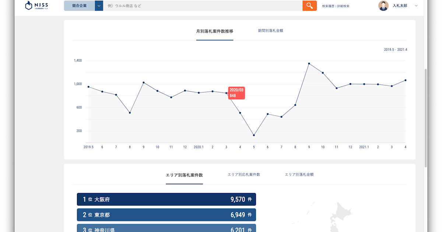This screenshot has width=442, height=232.
Task: Click the September 2020 peak data point
Action: (309, 64)
